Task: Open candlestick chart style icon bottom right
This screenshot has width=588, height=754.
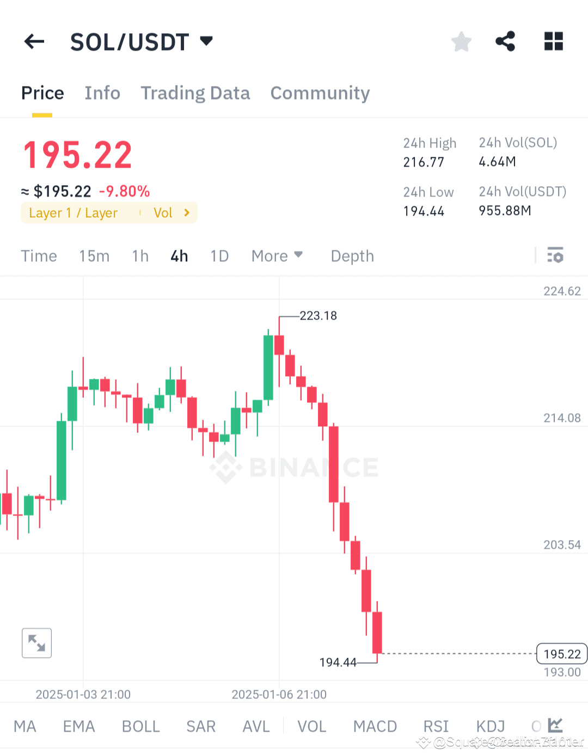Action: pyautogui.click(x=556, y=726)
